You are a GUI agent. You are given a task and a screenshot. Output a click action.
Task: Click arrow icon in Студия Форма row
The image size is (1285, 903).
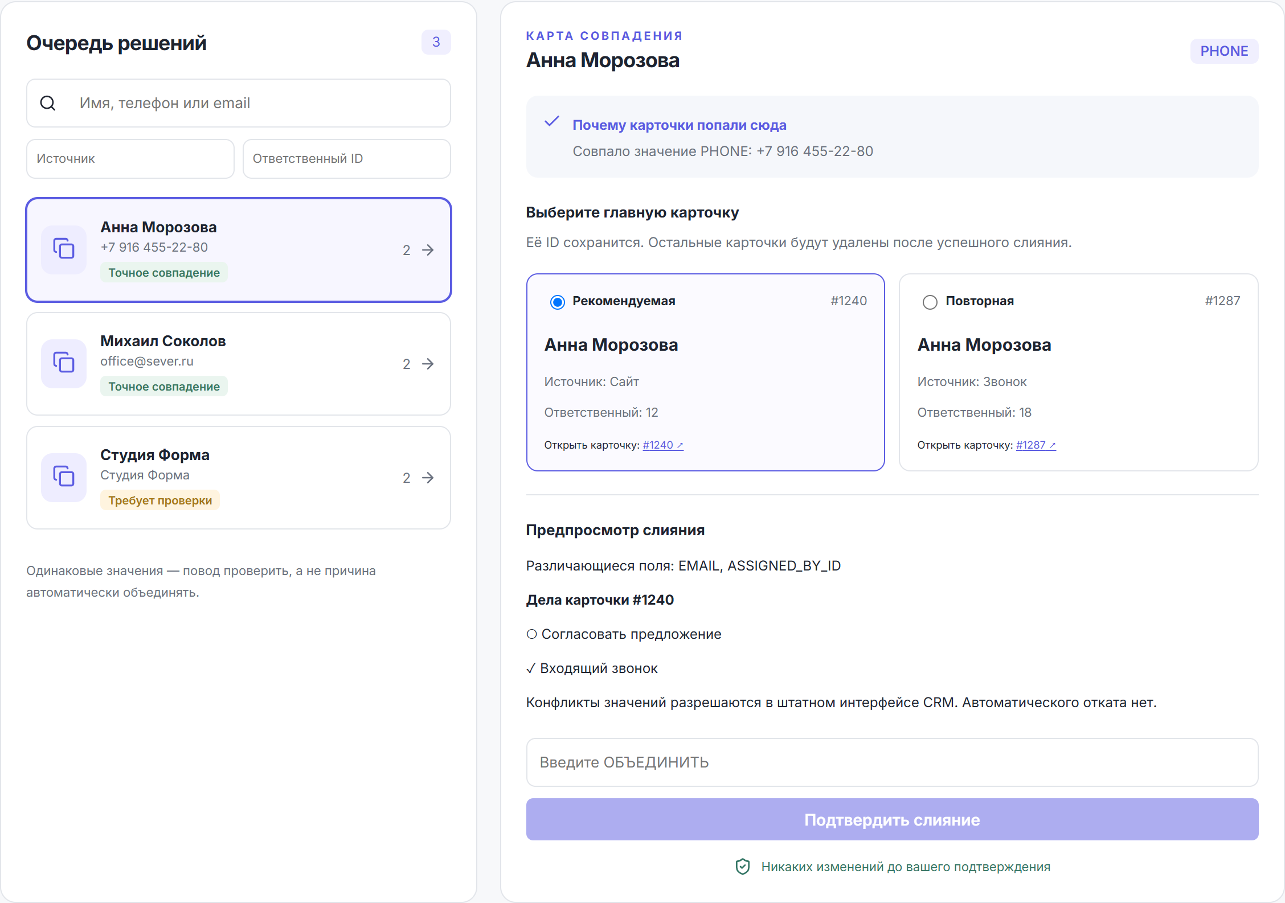[428, 478]
